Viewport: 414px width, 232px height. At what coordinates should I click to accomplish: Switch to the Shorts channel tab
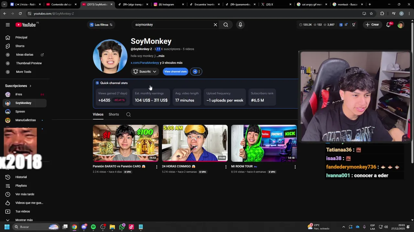pos(114,114)
